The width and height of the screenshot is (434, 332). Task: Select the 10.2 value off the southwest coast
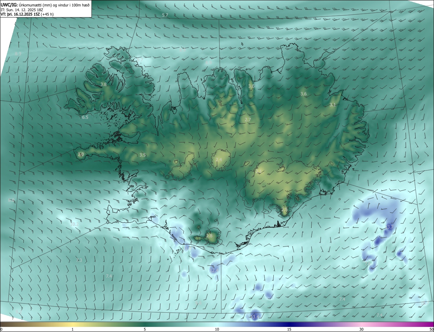tap(74, 224)
